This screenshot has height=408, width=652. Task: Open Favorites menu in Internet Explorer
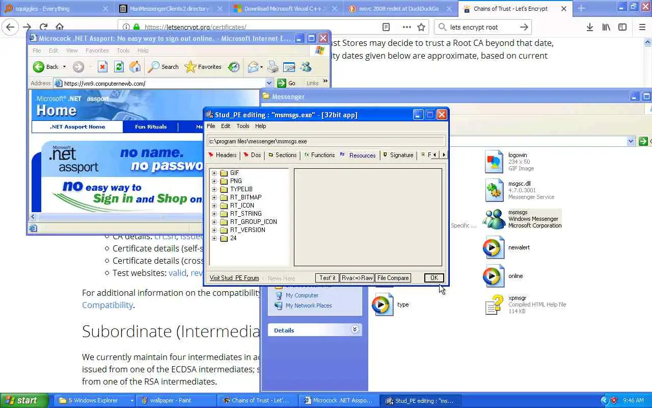(97, 50)
